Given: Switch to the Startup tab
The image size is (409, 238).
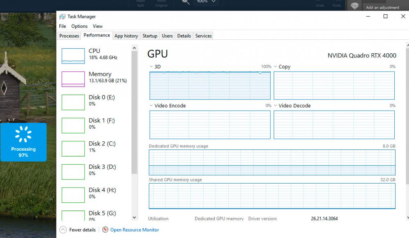Looking at the screenshot, I should [150, 36].
